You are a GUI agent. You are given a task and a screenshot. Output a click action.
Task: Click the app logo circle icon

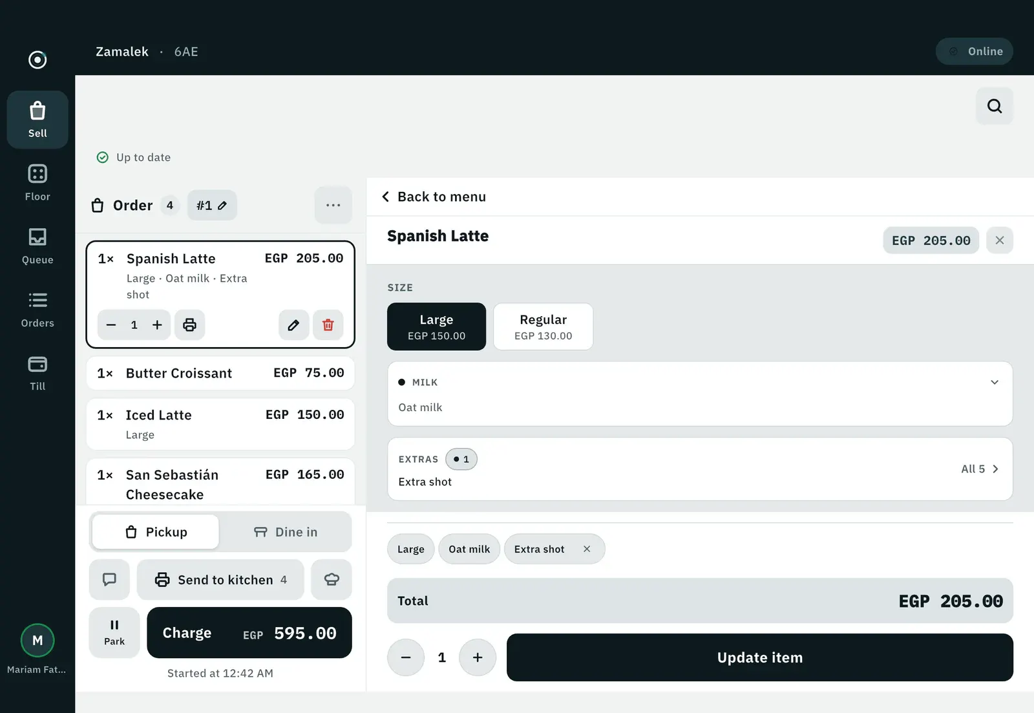tap(37, 59)
